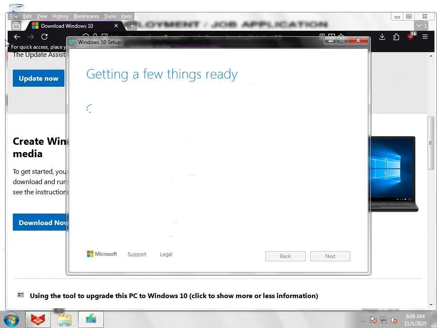Open a new tab with the plus icon
Image resolution: width=437 pixels, height=328 pixels.
point(132,26)
